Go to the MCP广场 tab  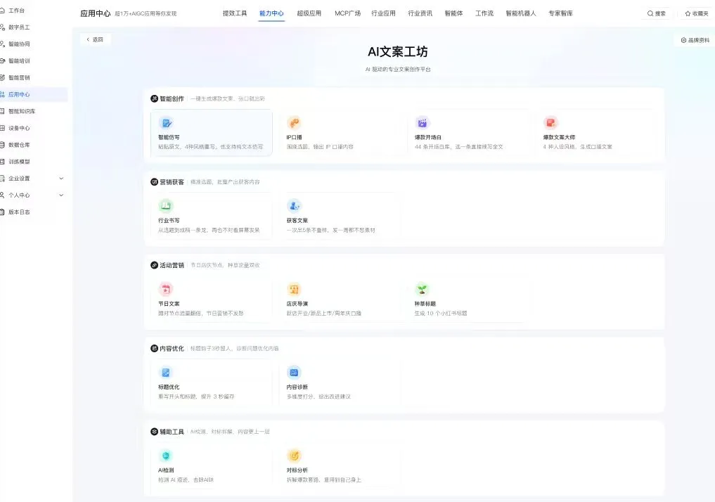click(x=347, y=13)
